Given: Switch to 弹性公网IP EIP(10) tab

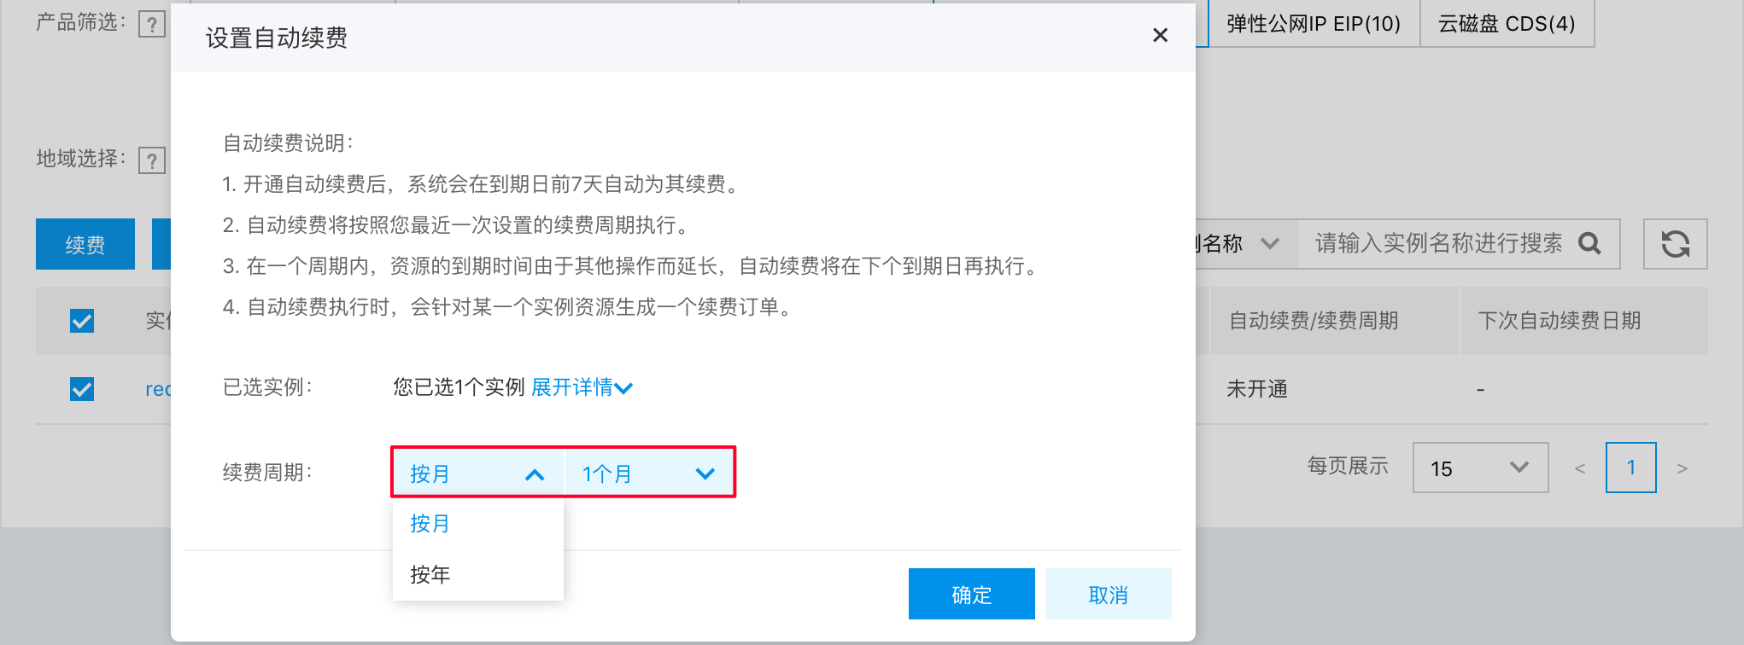Looking at the screenshot, I should [x=1314, y=24].
